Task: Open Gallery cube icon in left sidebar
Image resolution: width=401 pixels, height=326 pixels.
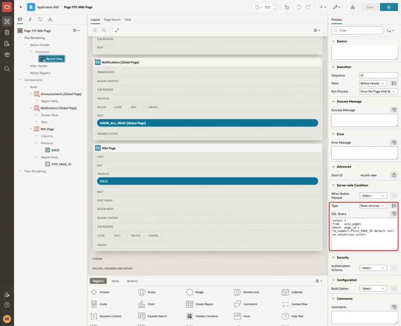Action: point(7,55)
